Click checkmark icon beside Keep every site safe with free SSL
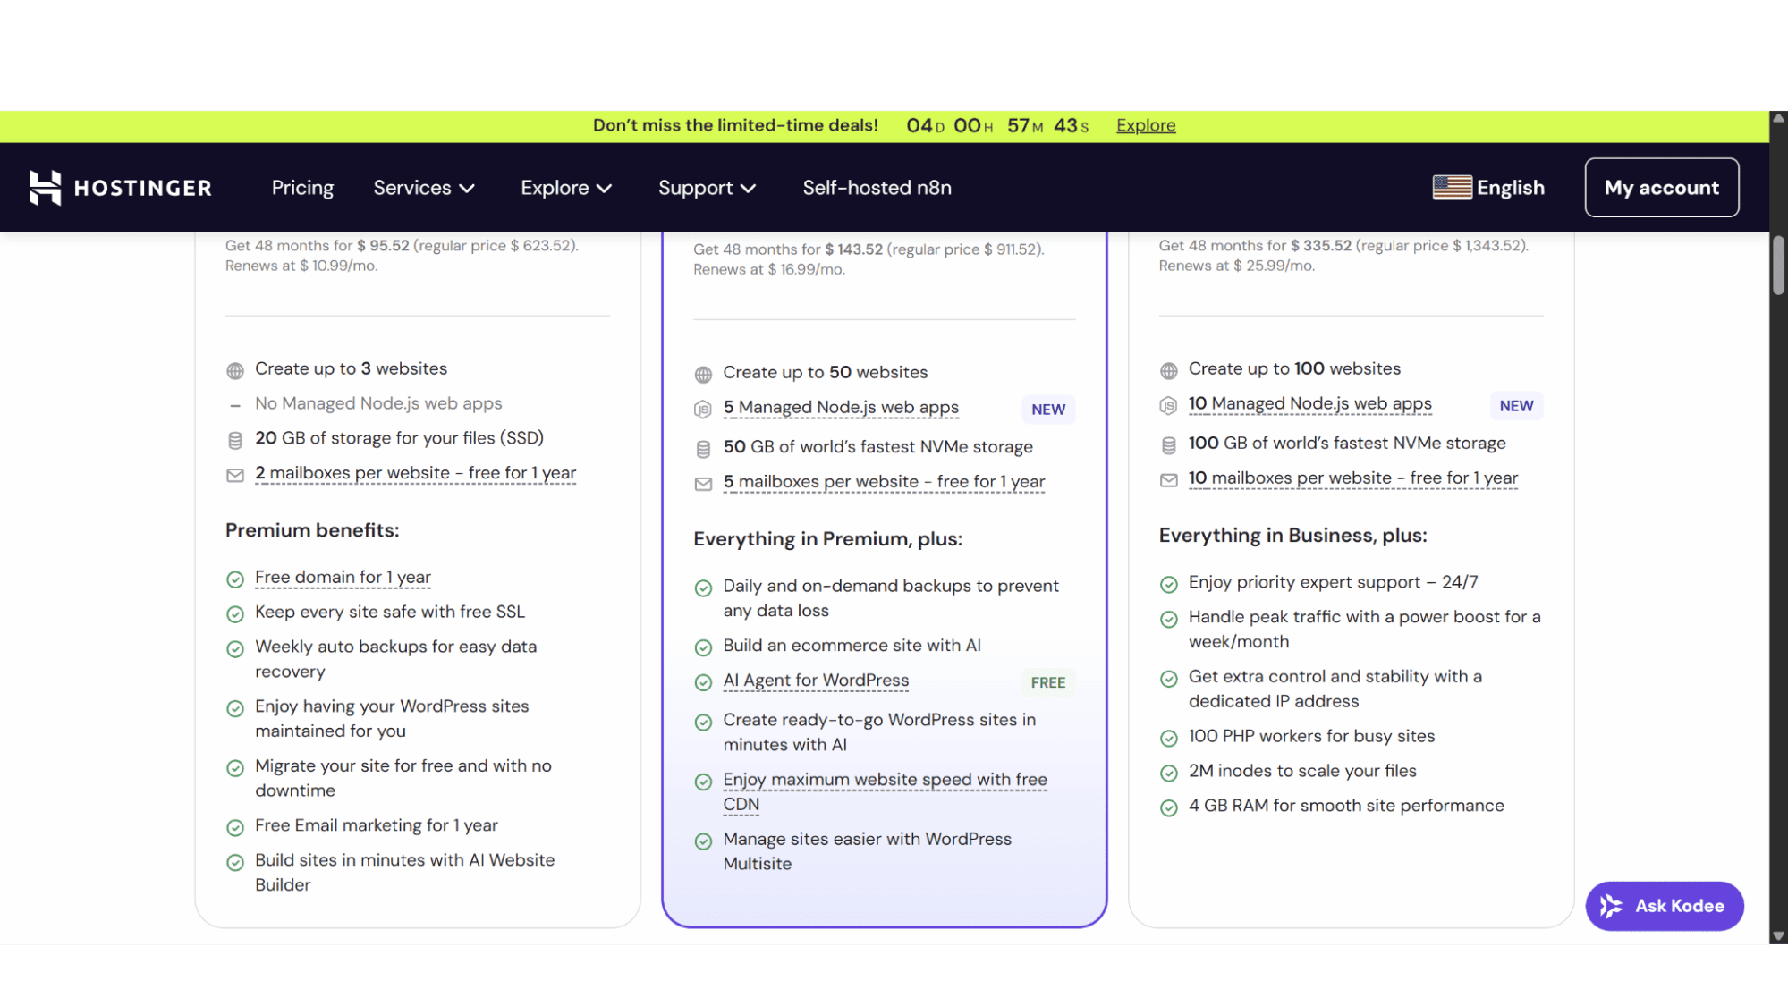1788x1006 pixels. click(235, 614)
